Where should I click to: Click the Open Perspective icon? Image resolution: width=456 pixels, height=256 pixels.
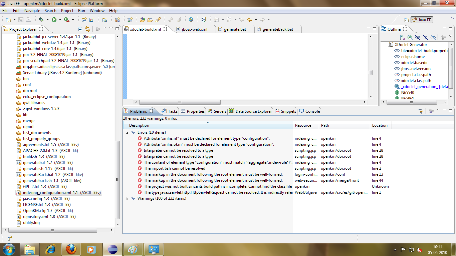[x=407, y=20]
